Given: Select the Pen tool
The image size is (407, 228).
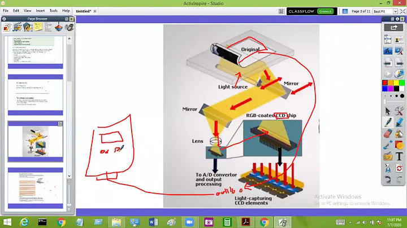Looking at the screenshot, I should (388, 122).
